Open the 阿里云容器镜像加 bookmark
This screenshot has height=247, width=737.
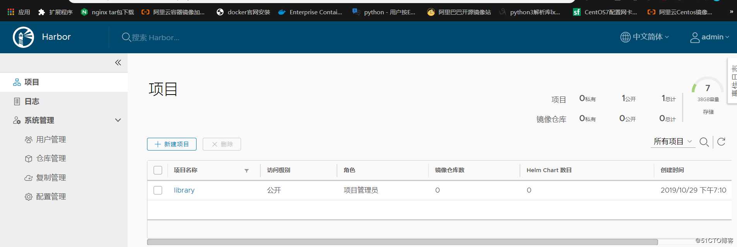click(173, 12)
